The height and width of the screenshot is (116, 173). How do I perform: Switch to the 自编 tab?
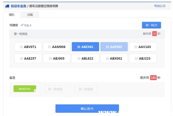(30, 15)
